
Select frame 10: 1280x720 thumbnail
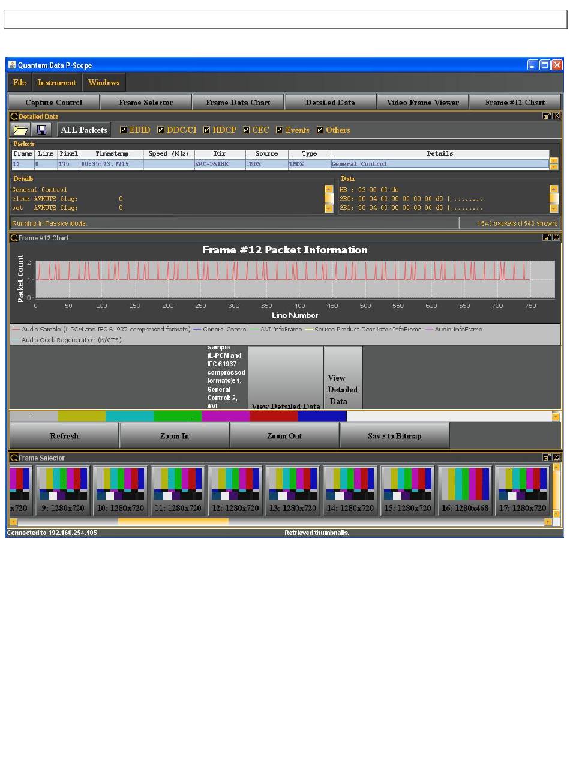(x=121, y=490)
